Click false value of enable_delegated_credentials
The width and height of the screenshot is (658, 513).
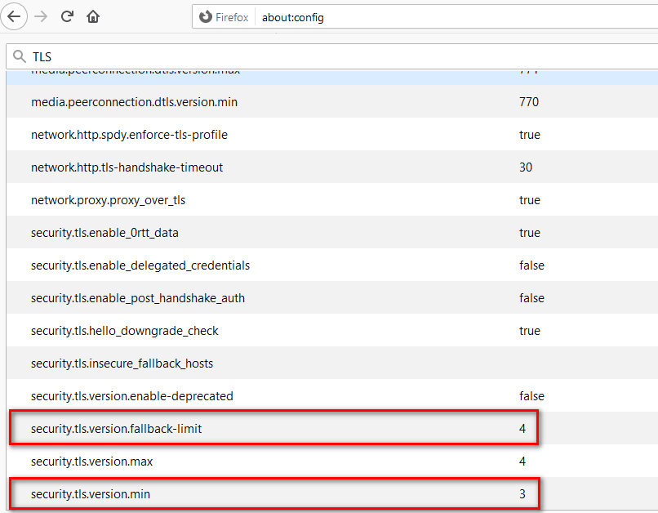(x=531, y=265)
